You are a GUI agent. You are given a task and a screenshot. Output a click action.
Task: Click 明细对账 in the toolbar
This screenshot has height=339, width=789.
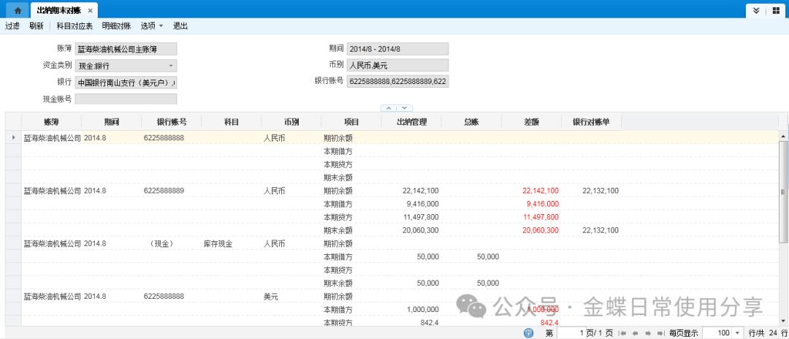click(116, 26)
